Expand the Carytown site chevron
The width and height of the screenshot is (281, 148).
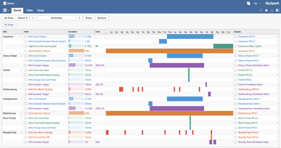[21, 37]
